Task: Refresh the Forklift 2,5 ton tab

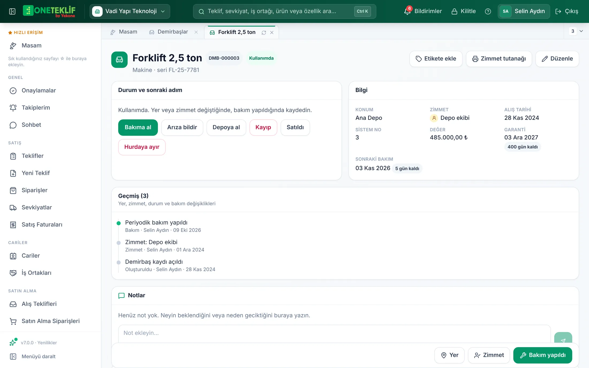Action: tap(264, 32)
